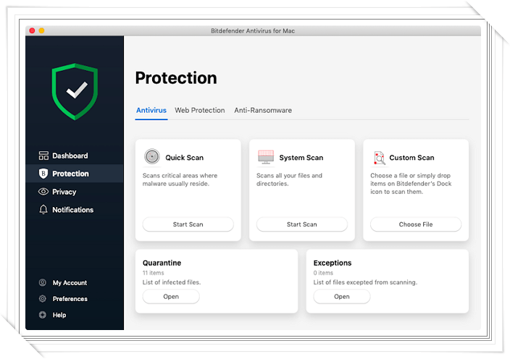This screenshot has height=359, width=510.
Task: Switch to the Anti-Ransomware tab
Action: coord(263,111)
